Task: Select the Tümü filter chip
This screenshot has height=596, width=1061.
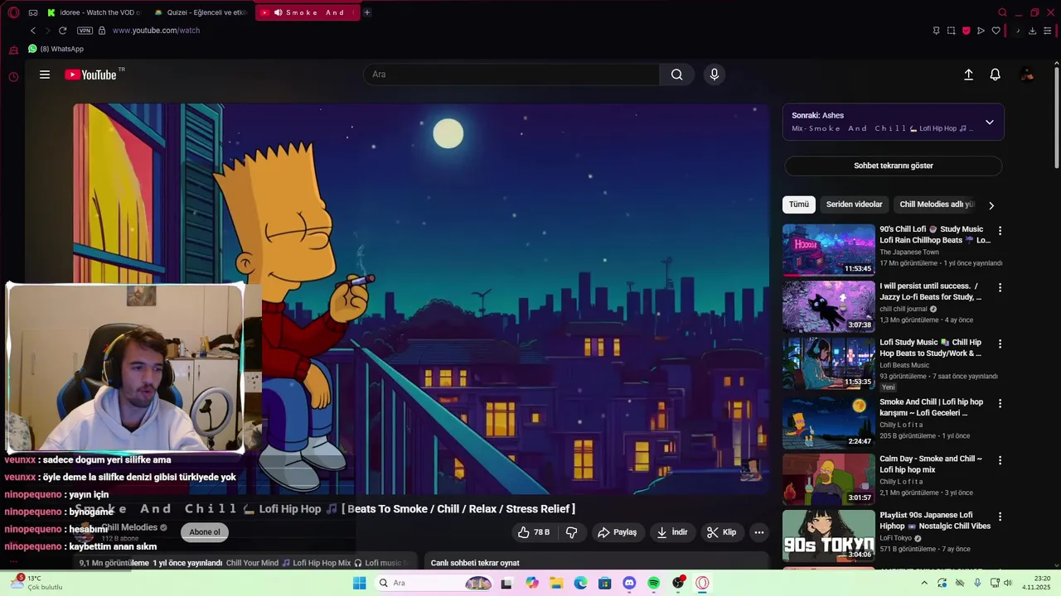Action: coord(798,204)
